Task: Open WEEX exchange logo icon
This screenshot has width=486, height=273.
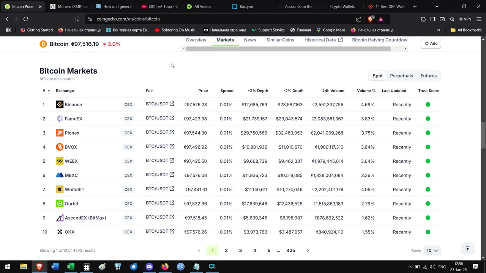Action: (x=60, y=161)
